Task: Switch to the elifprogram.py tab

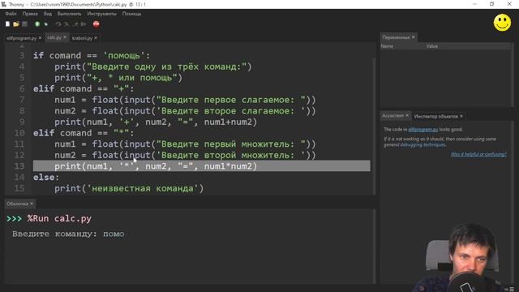Action: tap(22, 38)
